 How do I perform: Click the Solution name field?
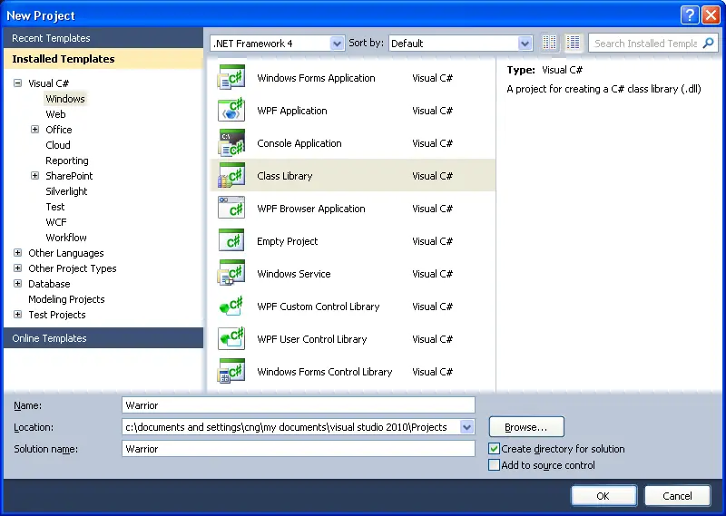[299, 448]
